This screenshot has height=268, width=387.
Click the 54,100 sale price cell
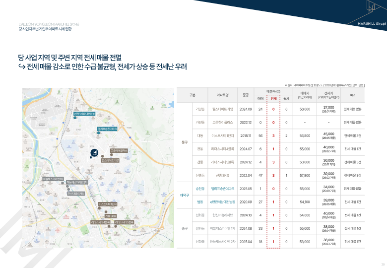click(305, 202)
